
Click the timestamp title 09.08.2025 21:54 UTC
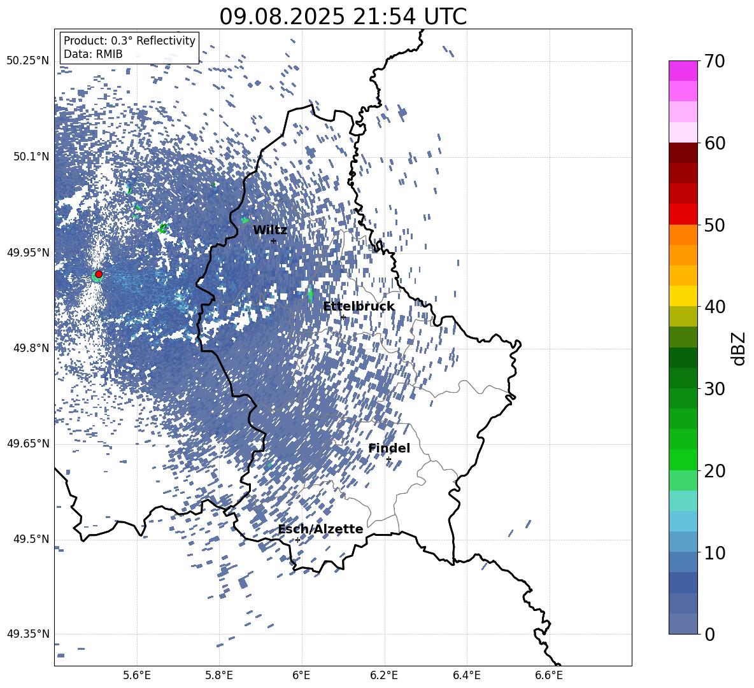tap(343, 17)
